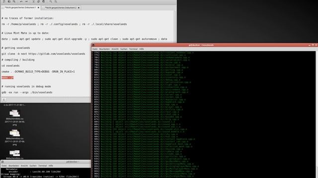The height and width of the screenshot is (178, 318).
Task: Click the comment '# compiling / building'
Action: [18, 60]
